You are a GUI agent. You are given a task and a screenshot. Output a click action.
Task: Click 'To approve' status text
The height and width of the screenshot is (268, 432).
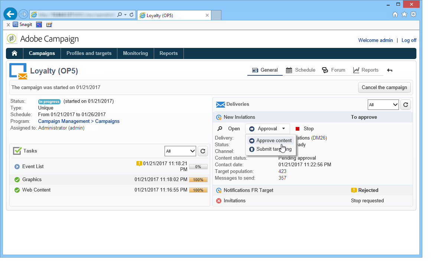364,117
